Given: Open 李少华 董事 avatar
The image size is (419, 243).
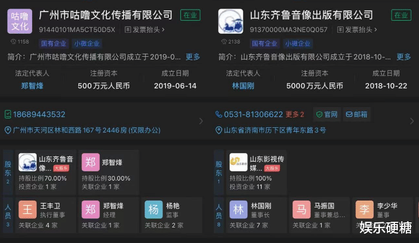Looking at the screenshot, I should pos(365,210).
